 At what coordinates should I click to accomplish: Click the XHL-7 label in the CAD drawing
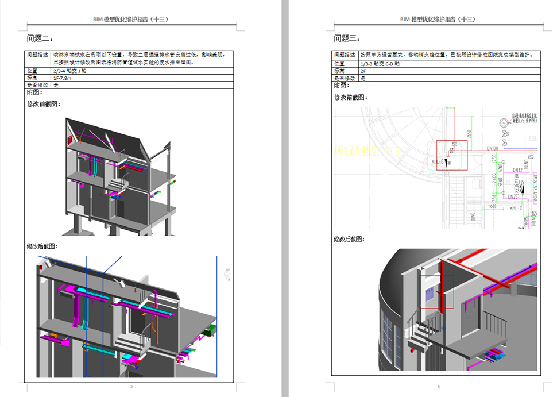coord(515,208)
